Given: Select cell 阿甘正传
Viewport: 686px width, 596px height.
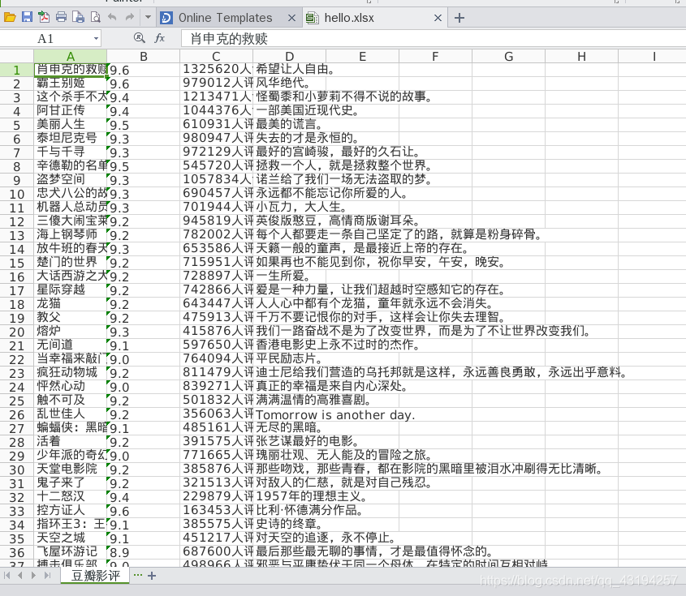Looking at the screenshot, I should pyautogui.click(x=71, y=111).
